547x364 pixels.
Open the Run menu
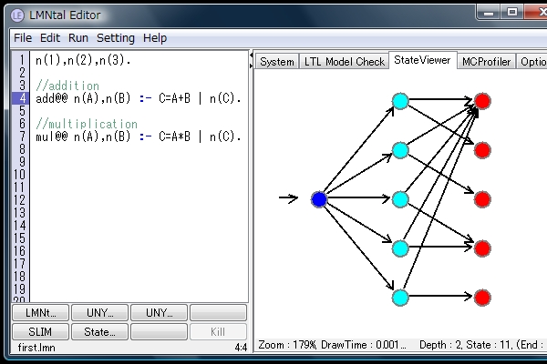point(78,38)
